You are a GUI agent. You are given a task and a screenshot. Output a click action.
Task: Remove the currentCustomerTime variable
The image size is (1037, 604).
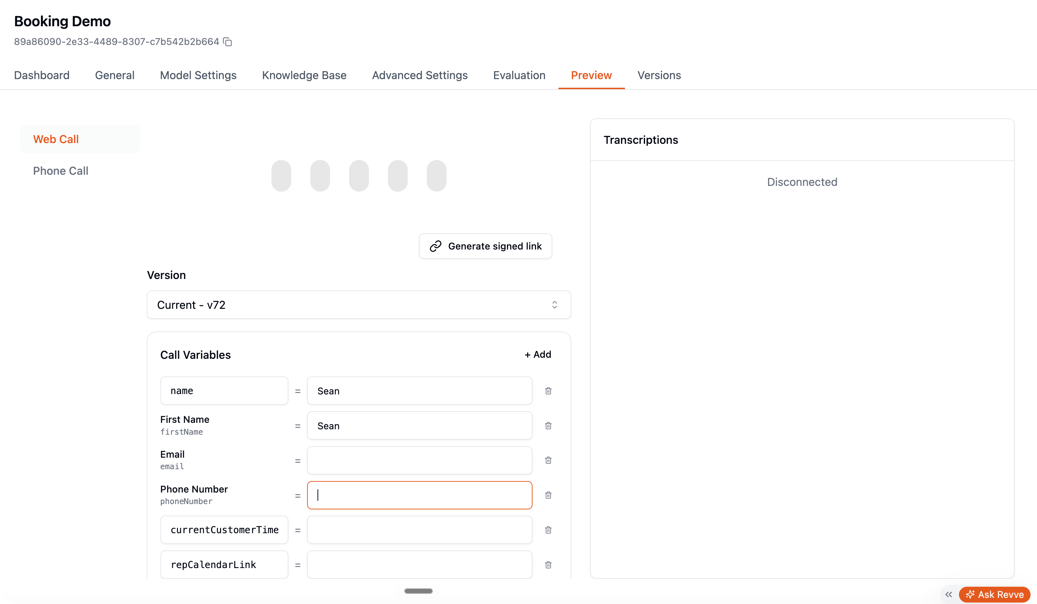coord(548,530)
